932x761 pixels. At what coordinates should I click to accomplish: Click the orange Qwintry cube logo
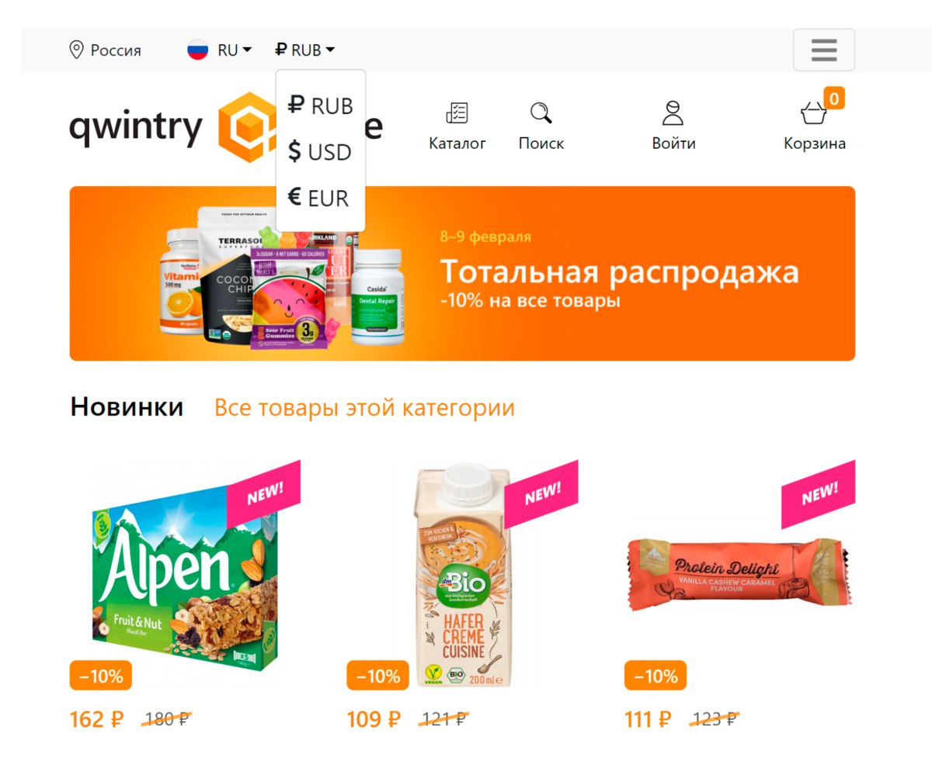coord(249,126)
